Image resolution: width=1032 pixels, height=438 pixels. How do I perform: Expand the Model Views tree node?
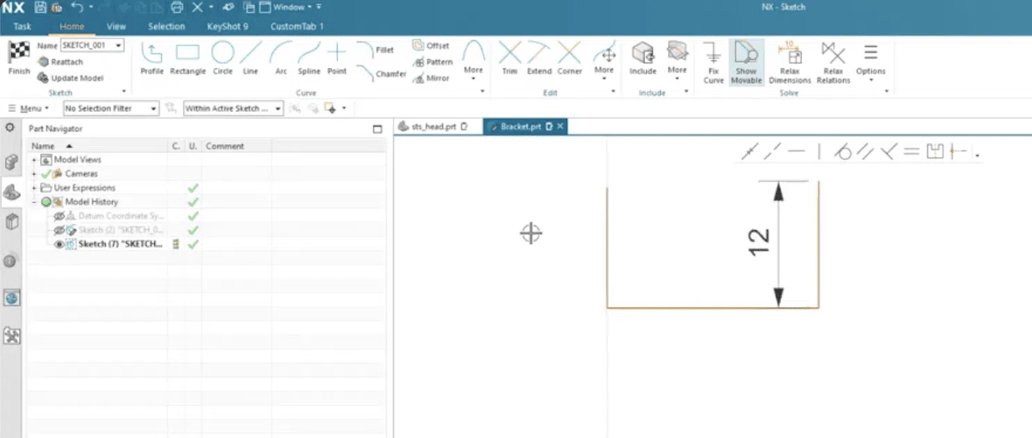click(34, 160)
